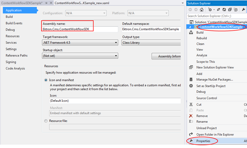The height and width of the screenshot is (148, 247).
Task: Open the Signing properties page
Action: (x=11, y=62)
